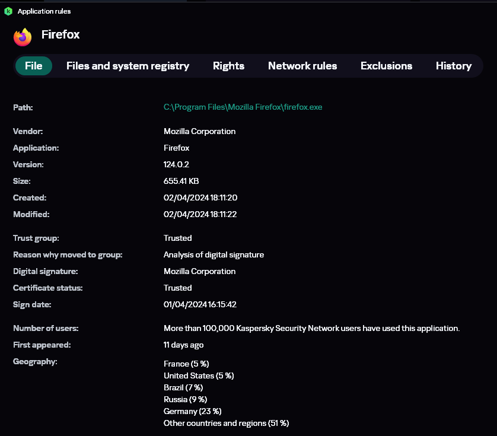The image size is (497, 436).
Task: Click the Trusted value beside Certificate status
Action: (x=177, y=288)
